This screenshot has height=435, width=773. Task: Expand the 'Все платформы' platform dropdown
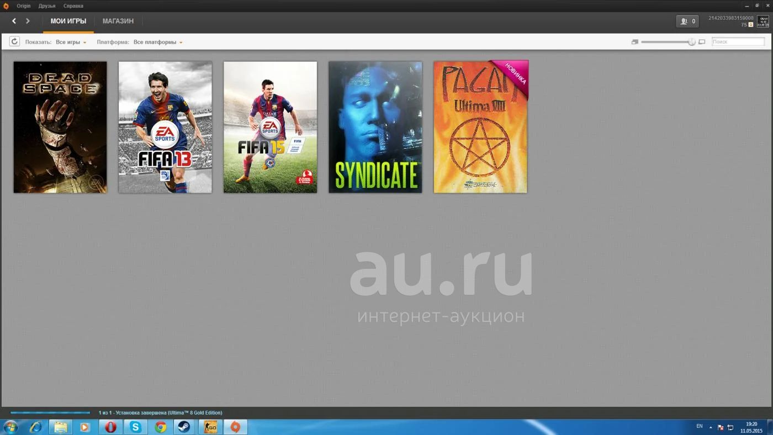[158, 42]
